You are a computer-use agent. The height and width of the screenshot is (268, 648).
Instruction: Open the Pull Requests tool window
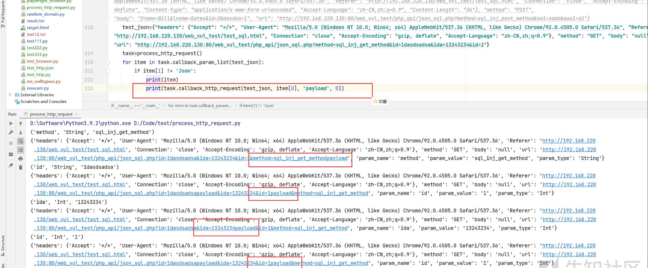click(3, 14)
